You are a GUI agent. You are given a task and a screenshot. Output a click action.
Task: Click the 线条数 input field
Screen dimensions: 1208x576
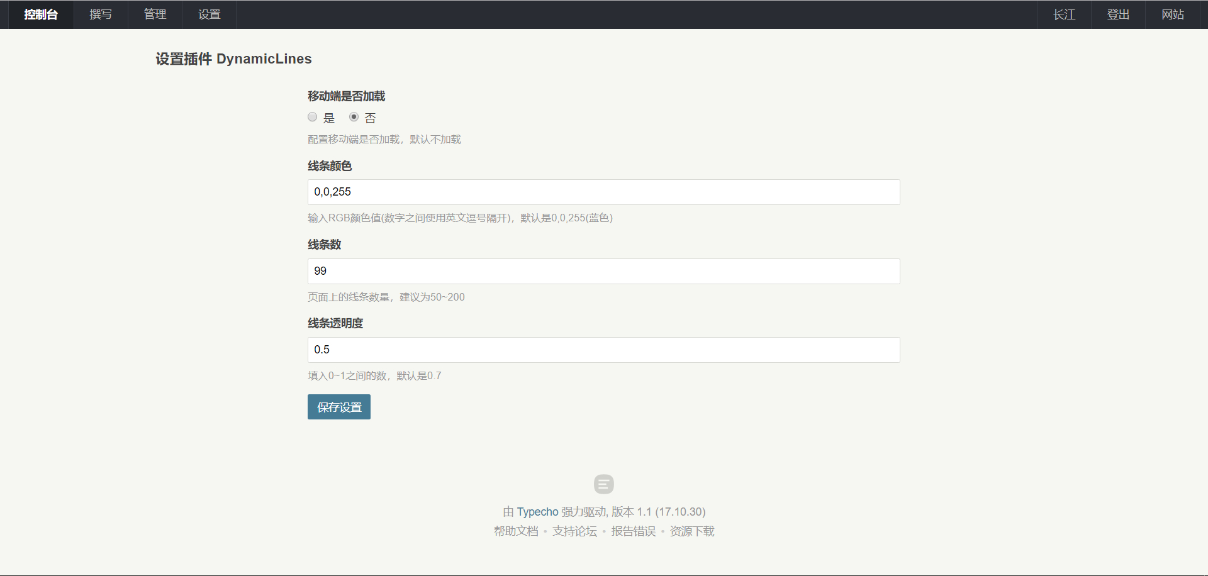(603, 271)
